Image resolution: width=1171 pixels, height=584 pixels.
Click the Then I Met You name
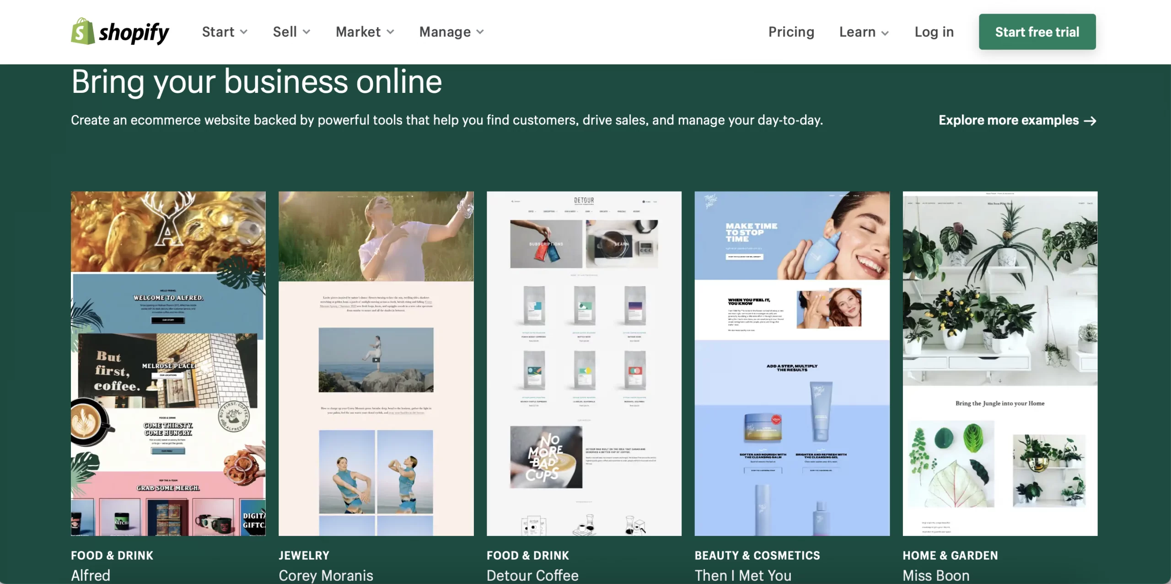point(743,575)
